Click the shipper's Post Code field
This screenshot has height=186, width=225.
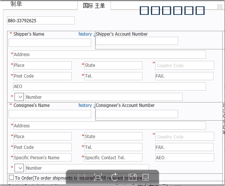click(x=42, y=76)
